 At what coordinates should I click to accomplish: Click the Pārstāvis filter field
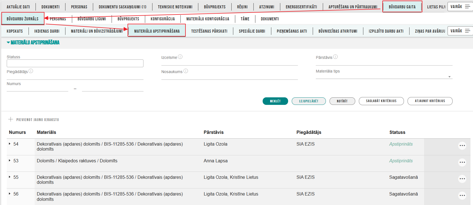pyautogui.click(x=384, y=62)
